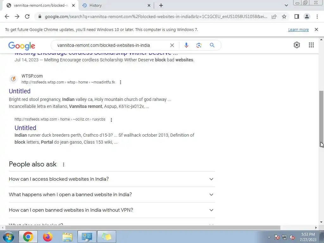Screen dimensions: 324x243
Task: Expand 'How can I open banned websites without VPN'
Action: coord(112,210)
